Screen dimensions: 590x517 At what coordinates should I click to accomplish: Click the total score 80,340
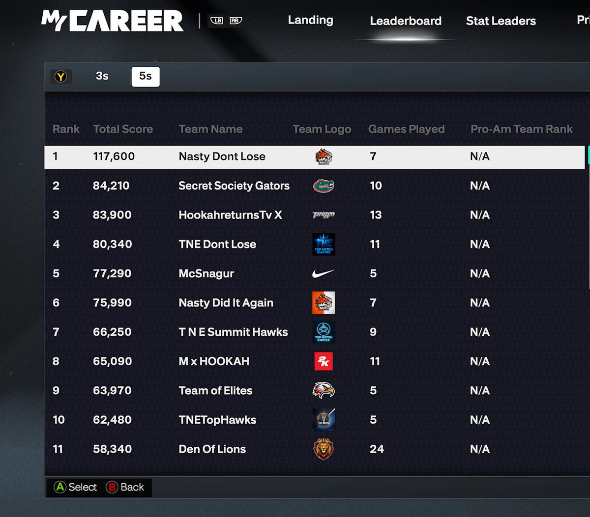tap(112, 244)
